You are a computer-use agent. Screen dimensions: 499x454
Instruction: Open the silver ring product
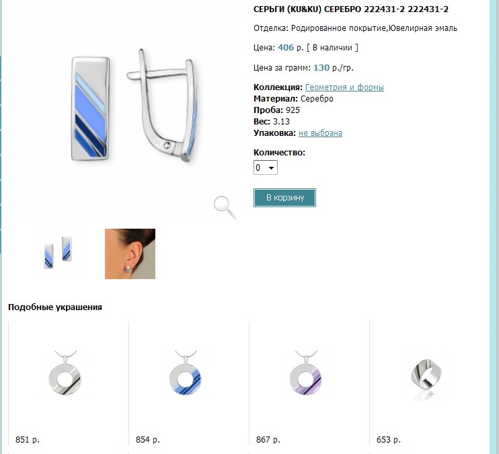[x=426, y=377]
